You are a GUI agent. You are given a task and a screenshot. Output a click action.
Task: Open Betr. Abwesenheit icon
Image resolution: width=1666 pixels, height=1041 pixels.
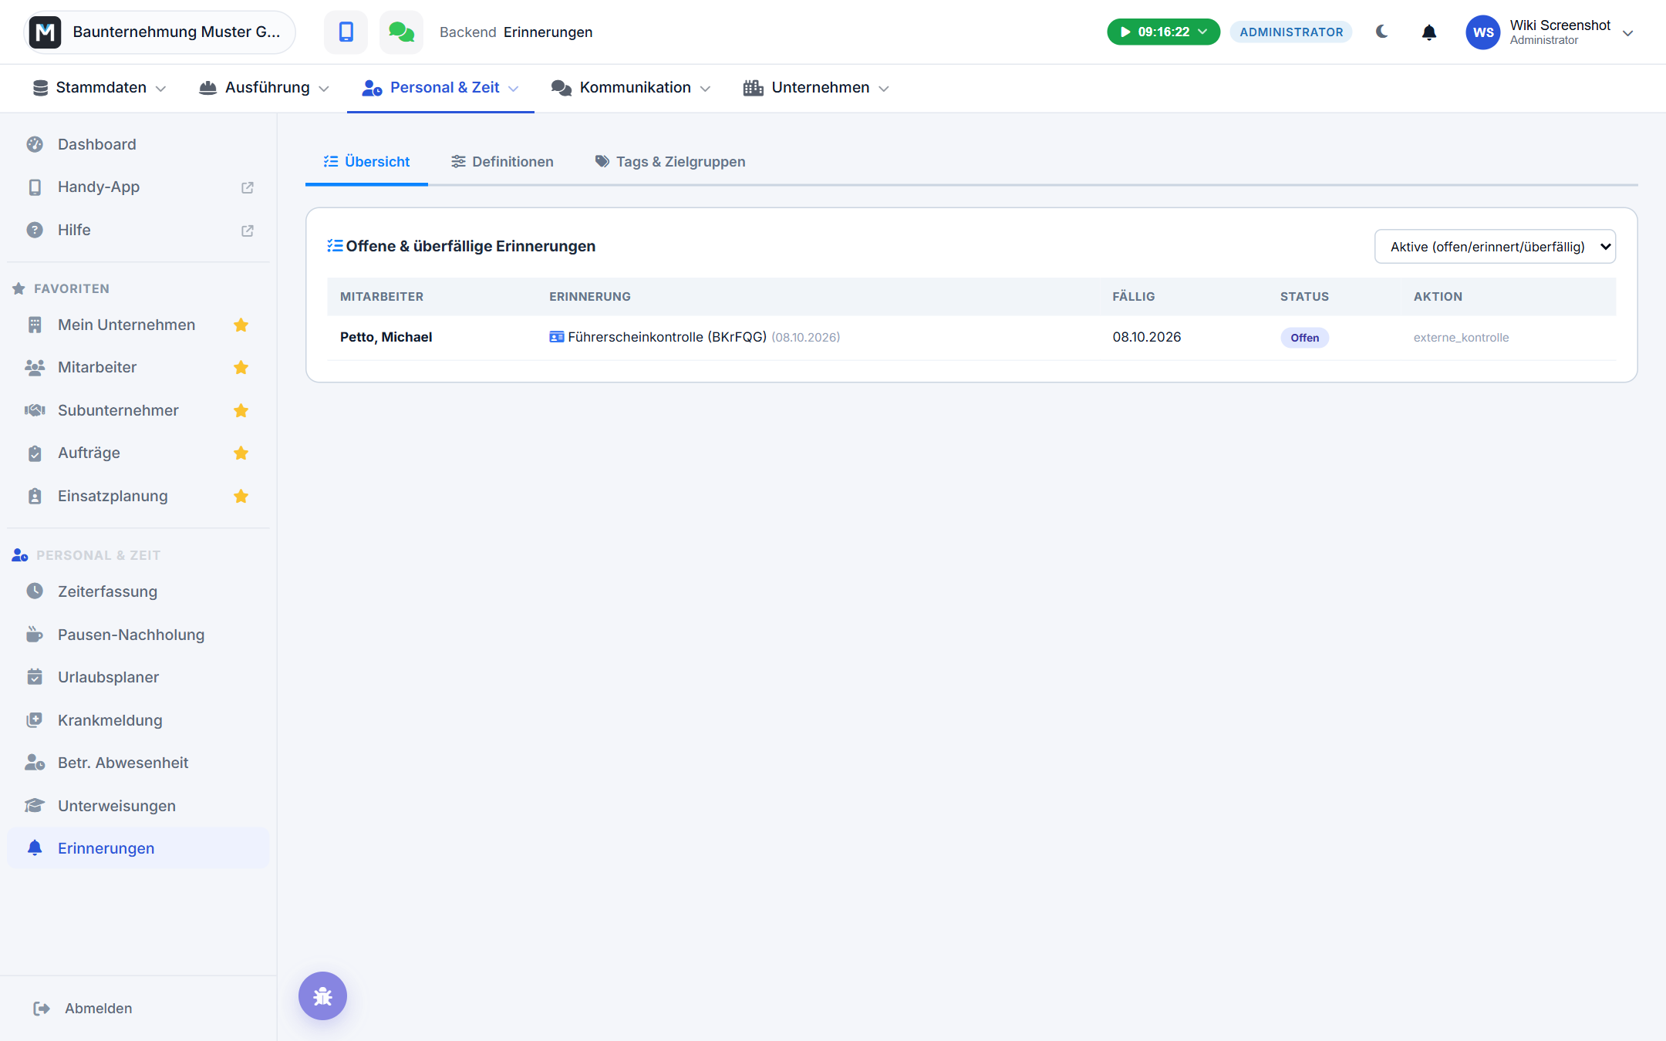(x=35, y=763)
